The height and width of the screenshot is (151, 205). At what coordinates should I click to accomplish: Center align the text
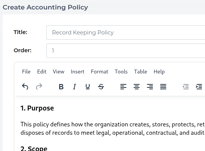[137, 87]
